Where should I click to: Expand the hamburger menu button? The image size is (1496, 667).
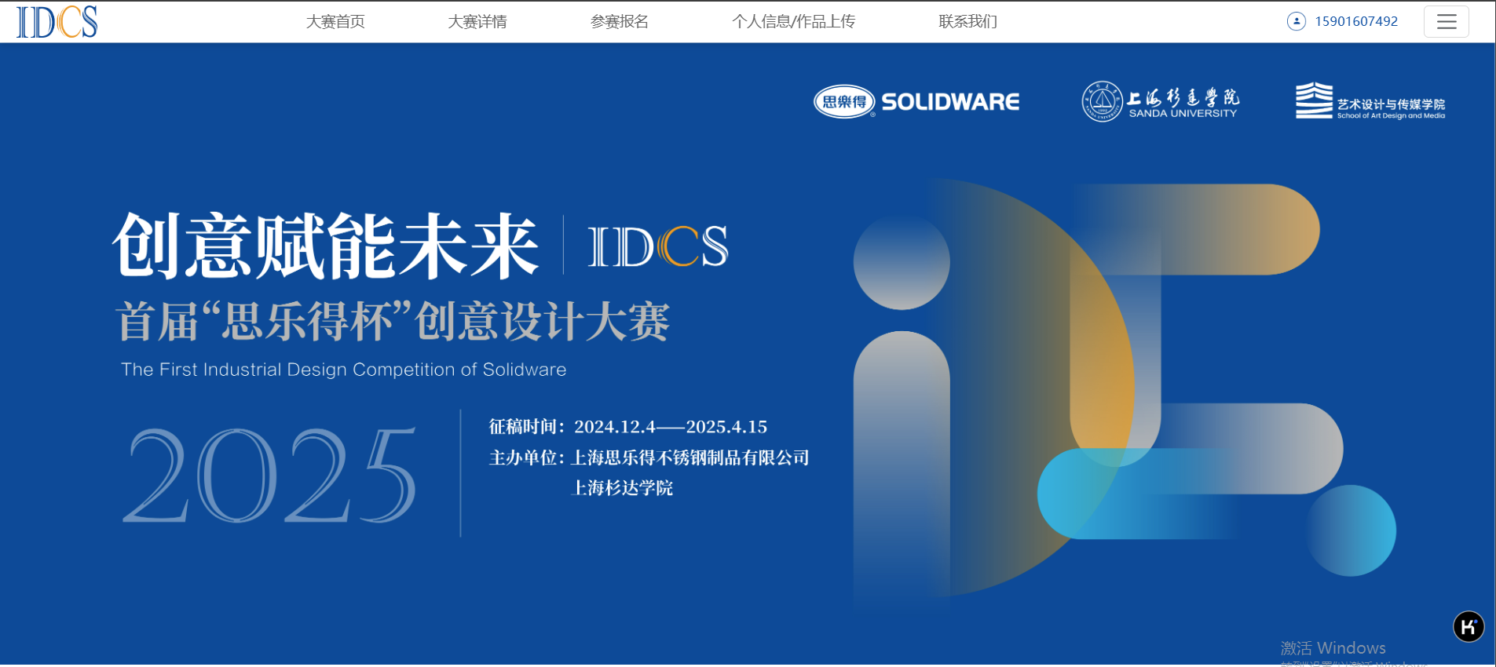pyautogui.click(x=1447, y=22)
